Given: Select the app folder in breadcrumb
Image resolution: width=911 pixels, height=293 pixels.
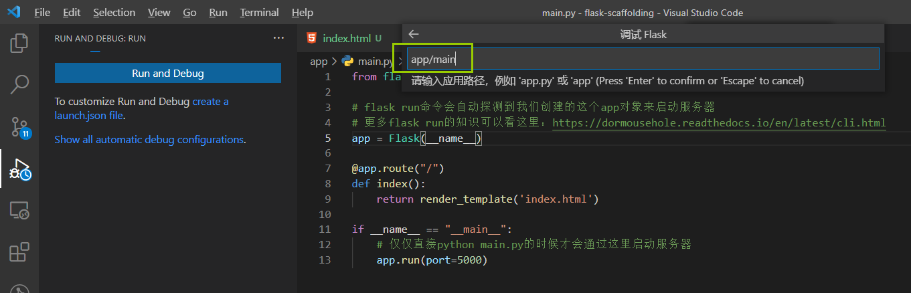Looking at the screenshot, I should coord(319,61).
